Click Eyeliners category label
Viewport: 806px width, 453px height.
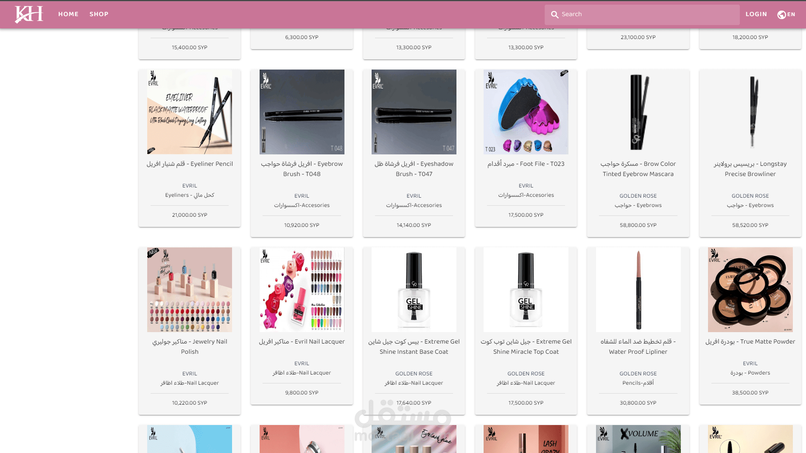[190, 195]
